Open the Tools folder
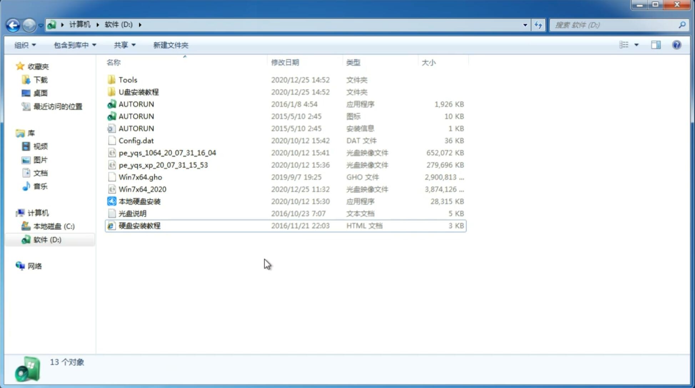This screenshot has height=388, width=695. tap(127, 80)
